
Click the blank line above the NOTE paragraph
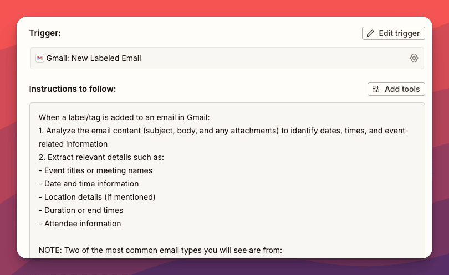(166, 237)
